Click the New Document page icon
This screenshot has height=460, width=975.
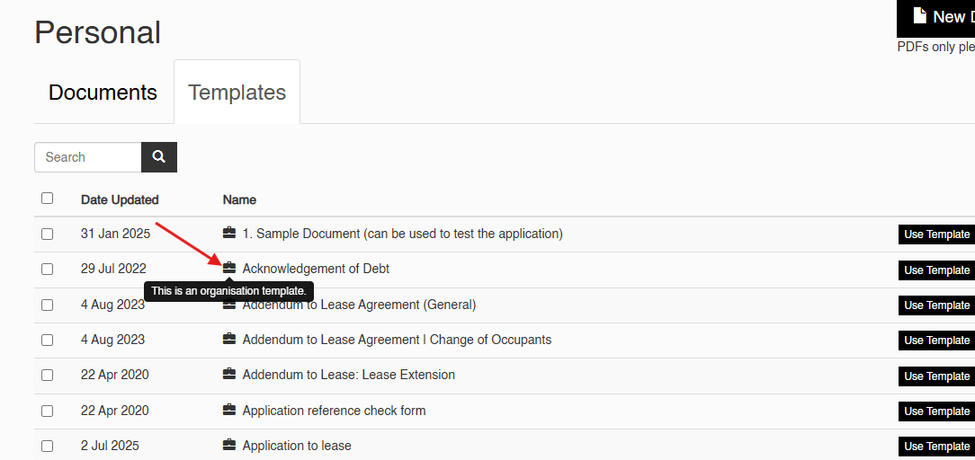pos(919,16)
